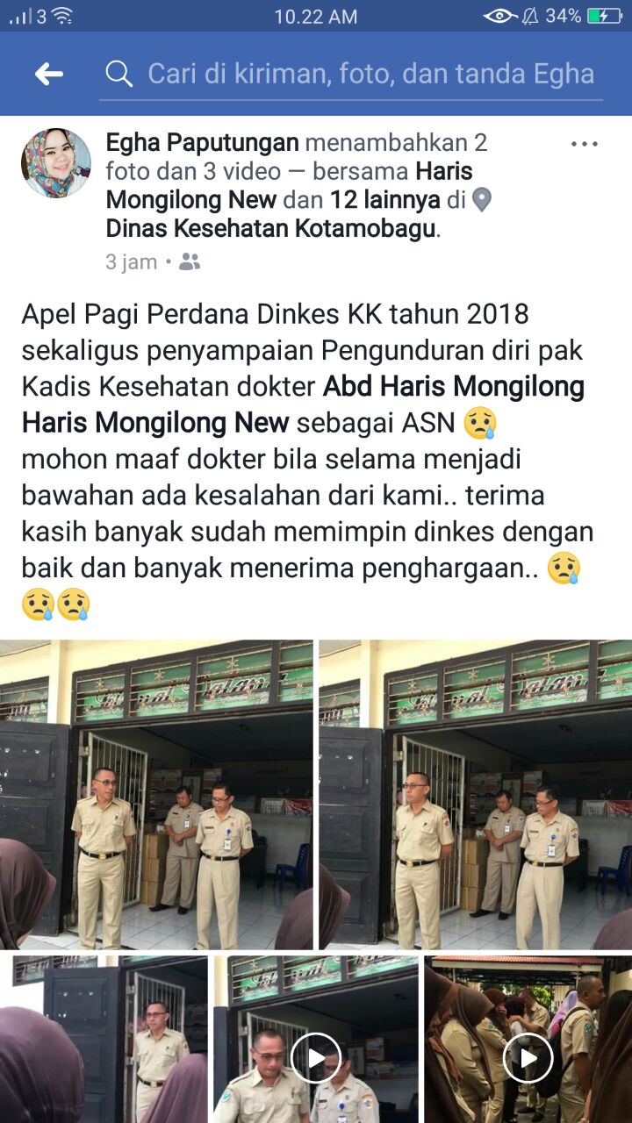Tap the friends audience privacy icon
632x1123 pixels.
click(190, 261)
